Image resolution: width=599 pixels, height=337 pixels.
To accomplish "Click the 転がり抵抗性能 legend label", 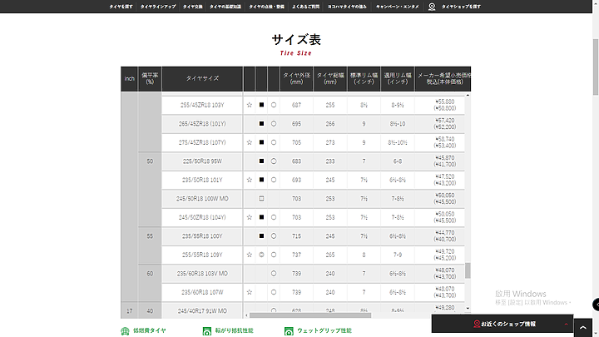I will (234, 330).
